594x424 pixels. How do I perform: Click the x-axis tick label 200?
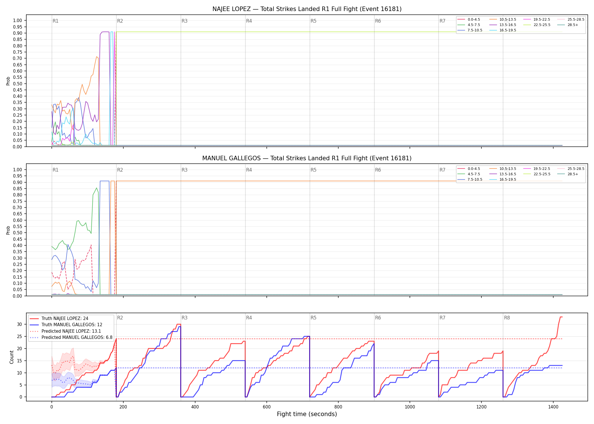click(123, 407)
